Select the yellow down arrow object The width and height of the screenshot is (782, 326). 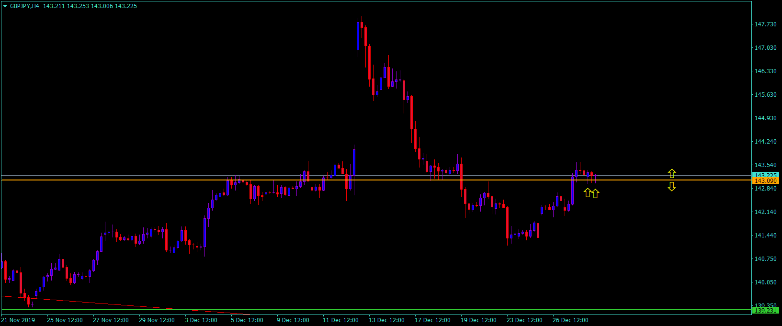pos(672,186)
